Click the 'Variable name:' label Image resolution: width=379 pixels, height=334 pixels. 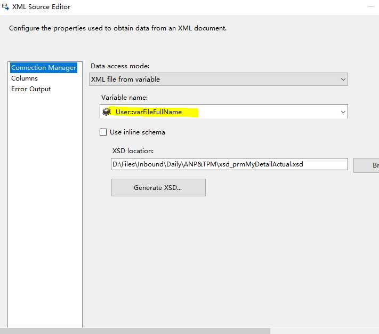(x=124, y=98)
